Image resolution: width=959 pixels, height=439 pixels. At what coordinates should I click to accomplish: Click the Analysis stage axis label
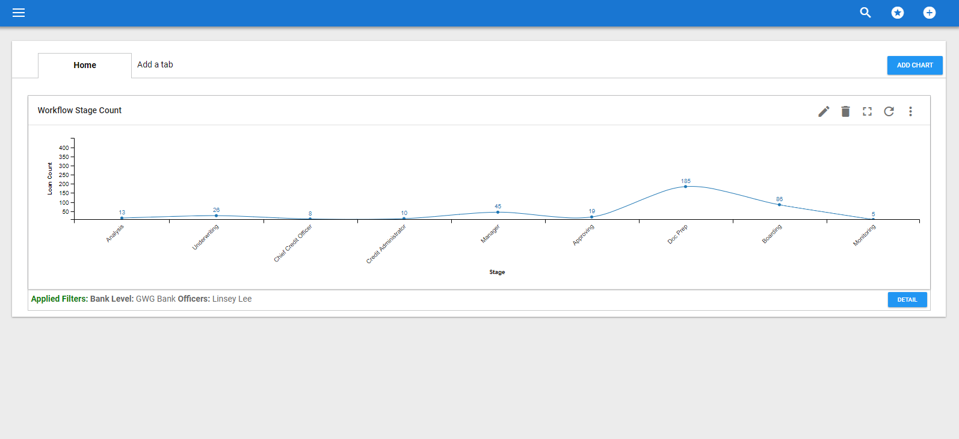(x=115, y=233)
